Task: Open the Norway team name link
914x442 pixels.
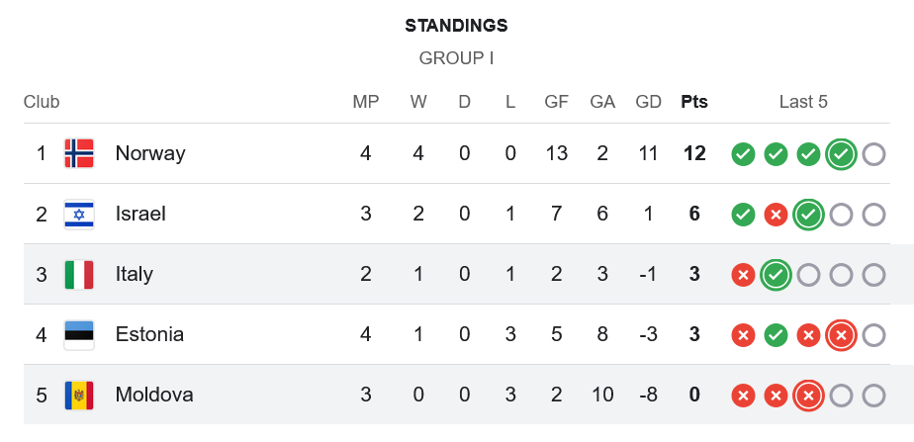Action: [x=150, y=153]
